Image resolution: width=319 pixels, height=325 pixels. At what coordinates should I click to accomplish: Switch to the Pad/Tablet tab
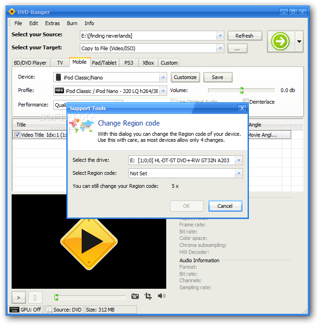[104, 63]
